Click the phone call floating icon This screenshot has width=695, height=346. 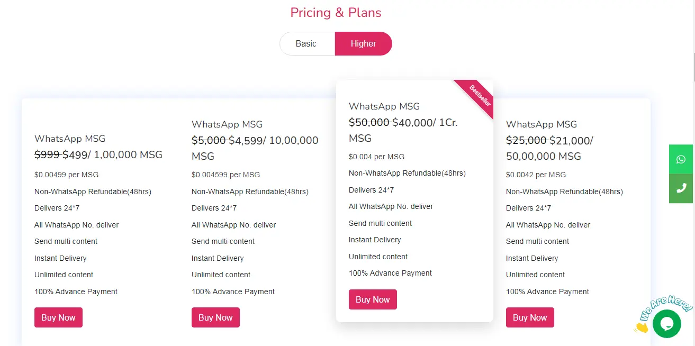tap(681, 188)
